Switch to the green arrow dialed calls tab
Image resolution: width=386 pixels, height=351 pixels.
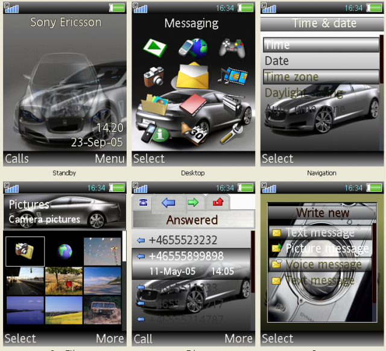point(193,202)
